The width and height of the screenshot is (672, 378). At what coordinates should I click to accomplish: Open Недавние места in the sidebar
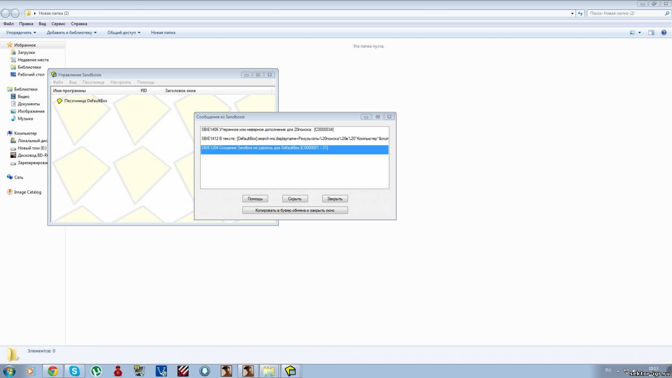(33, 60)
